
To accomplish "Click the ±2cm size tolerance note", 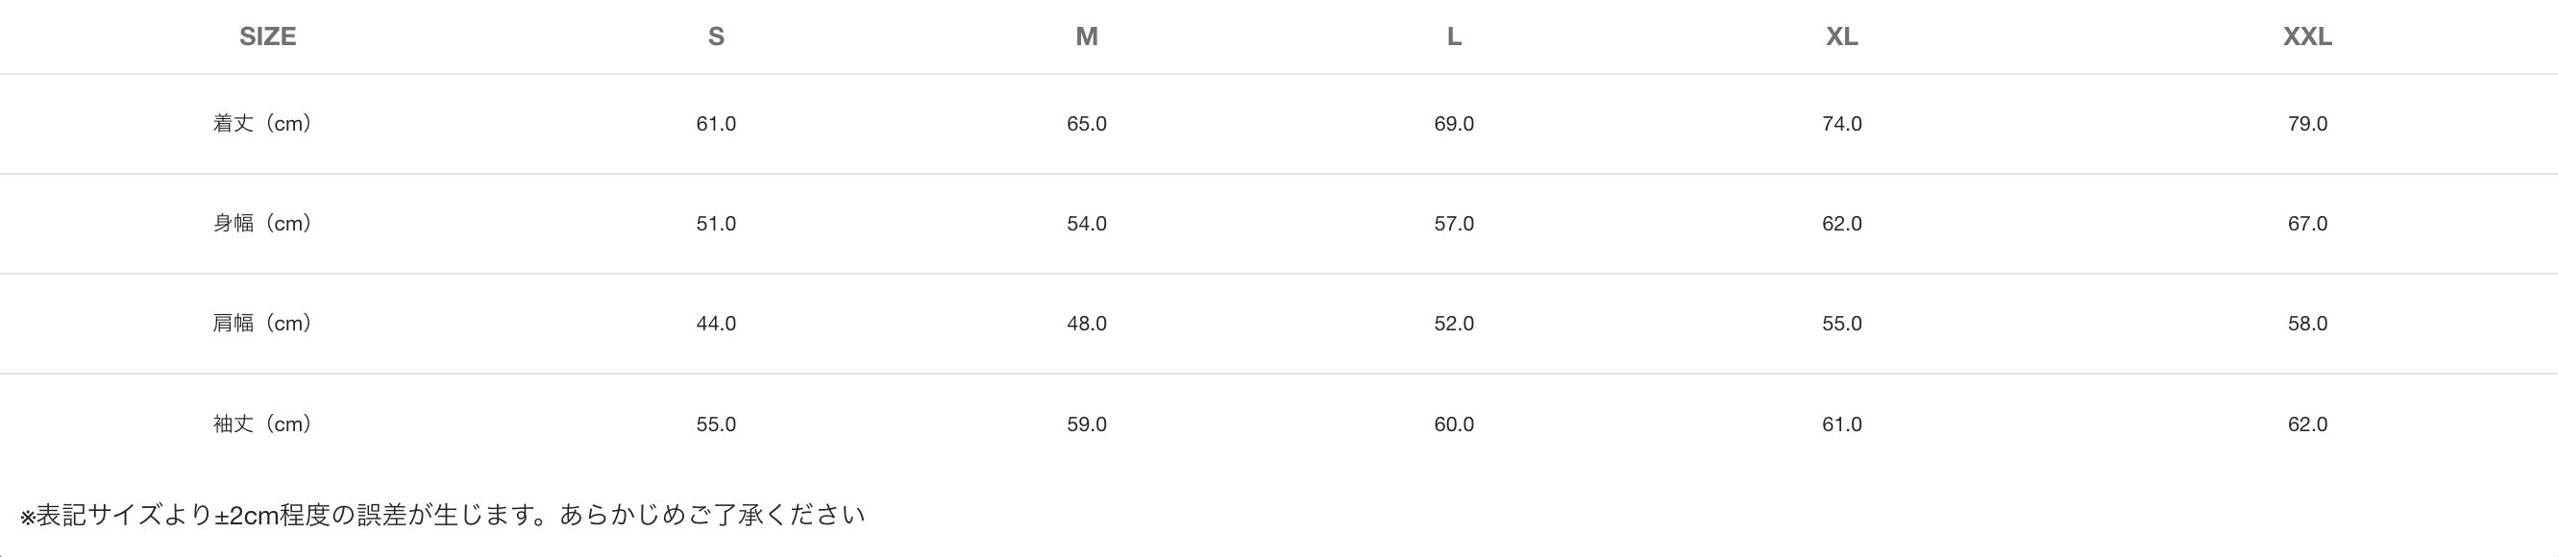I will 443,516.
